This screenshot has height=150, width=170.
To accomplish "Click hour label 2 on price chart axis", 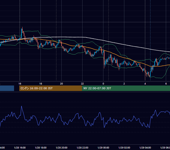I will (124, 84).
